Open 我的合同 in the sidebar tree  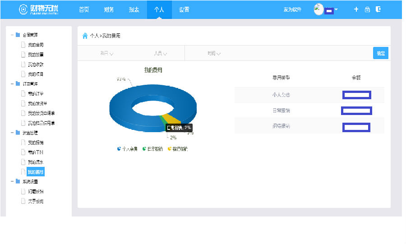pyautogui.click(x=35, y=45)
